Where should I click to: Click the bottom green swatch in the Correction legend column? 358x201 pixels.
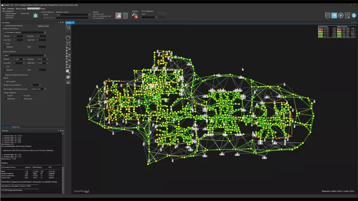point(320,37)
